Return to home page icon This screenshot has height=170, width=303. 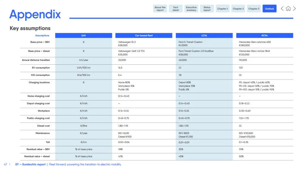(x=288, y=8)
